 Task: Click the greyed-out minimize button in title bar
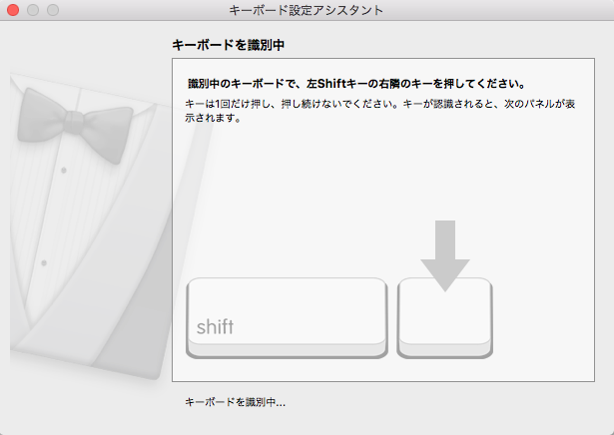pyautogui.click(x=33, y=10)
